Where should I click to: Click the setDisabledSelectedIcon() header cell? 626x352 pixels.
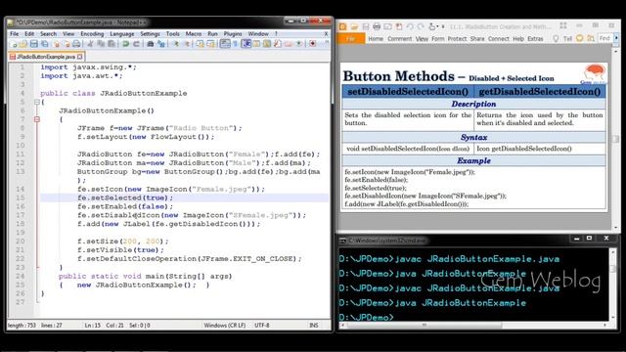tap(408, 91)
